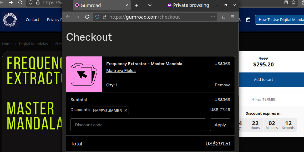The width and height of the screenshot is (304, 152).
Task: Remove the item from the cart
Action: tap(222, 85)
